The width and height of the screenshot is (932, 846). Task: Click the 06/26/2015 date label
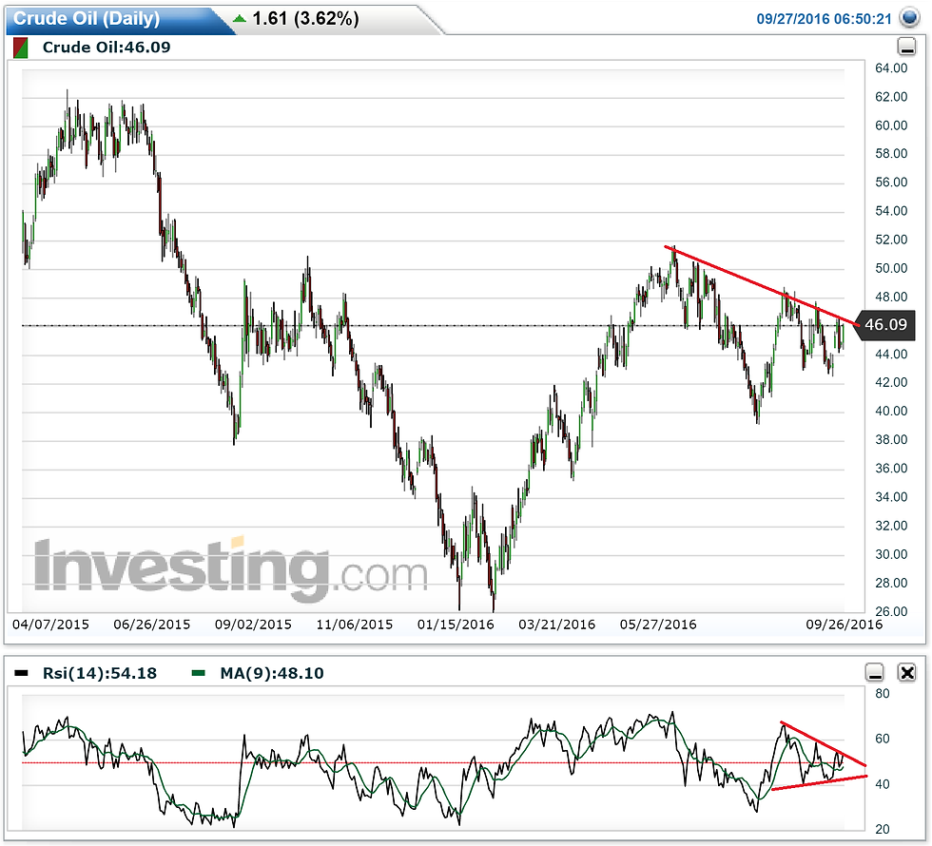tap(152, 625)
